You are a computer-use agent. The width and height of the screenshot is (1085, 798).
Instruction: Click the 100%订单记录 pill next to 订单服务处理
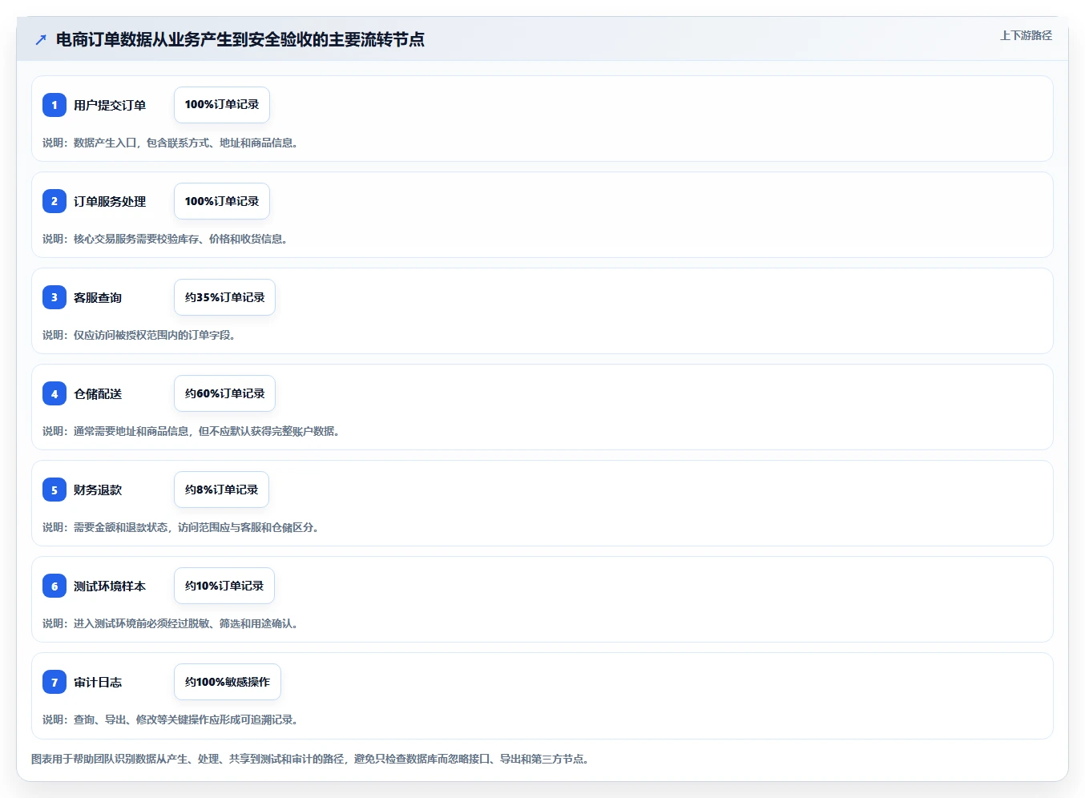coord(222,201)
